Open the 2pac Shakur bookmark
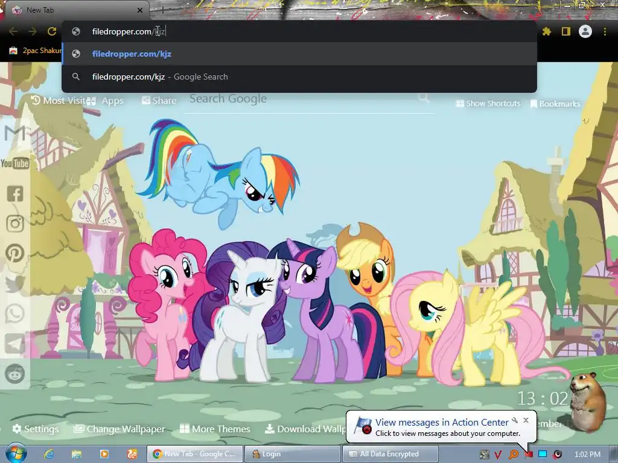Screen dimensions: 618x463 tap(36, 51)
